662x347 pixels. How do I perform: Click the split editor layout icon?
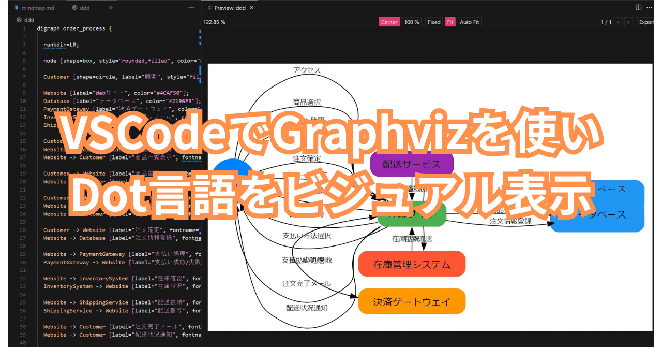tap(638, 7)
